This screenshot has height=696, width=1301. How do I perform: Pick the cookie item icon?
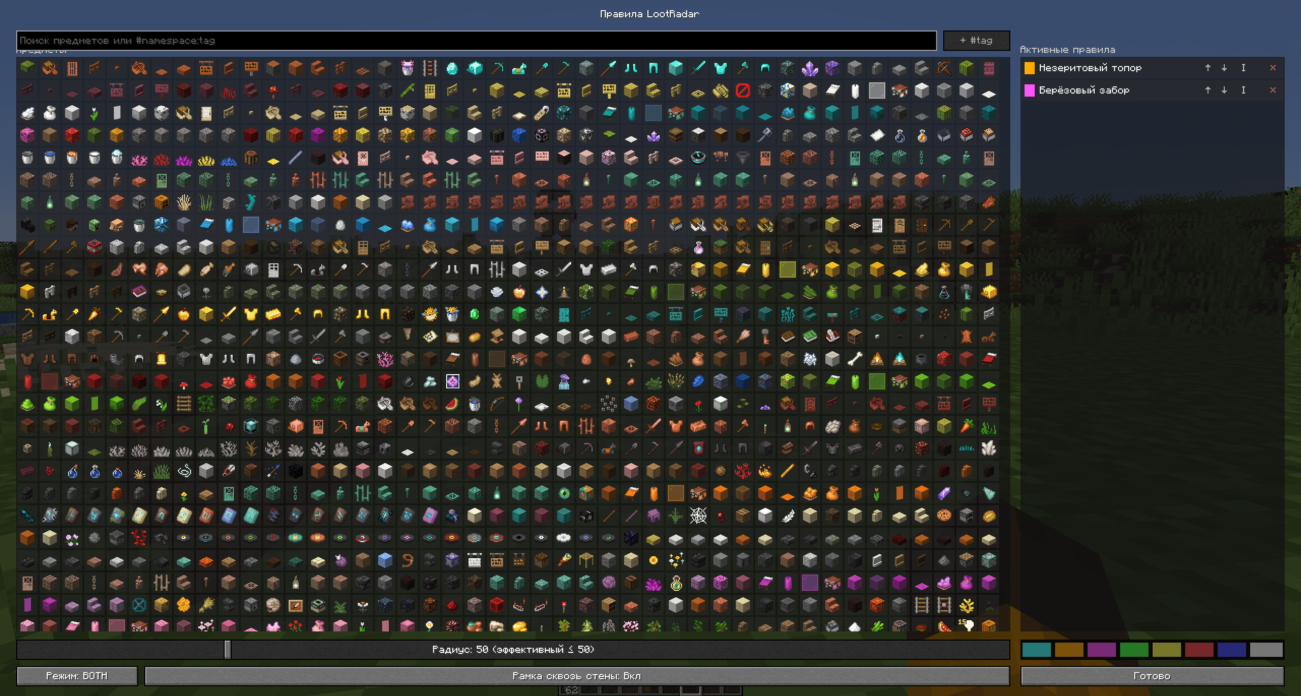(944, 516)
